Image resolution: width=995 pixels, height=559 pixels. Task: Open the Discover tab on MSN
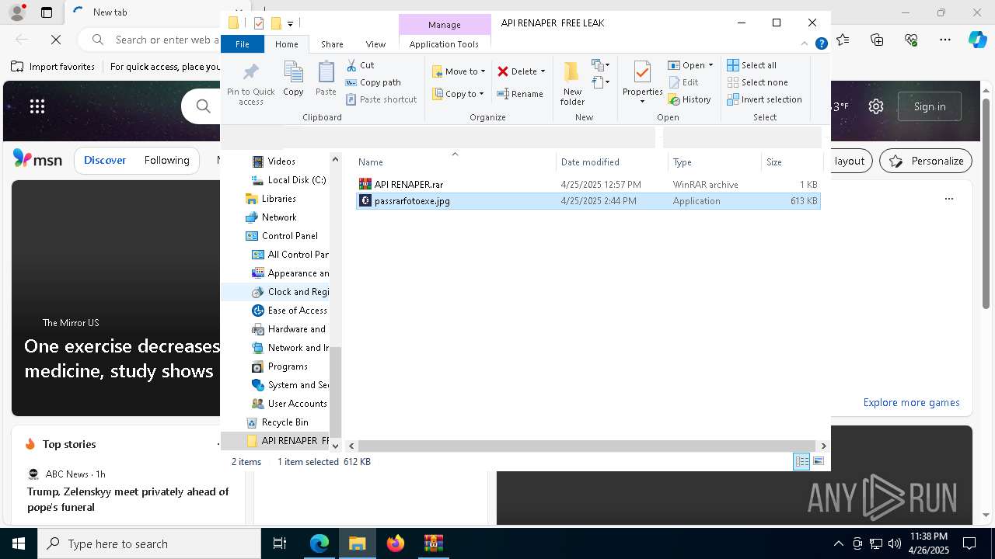(x=105, y=160)
